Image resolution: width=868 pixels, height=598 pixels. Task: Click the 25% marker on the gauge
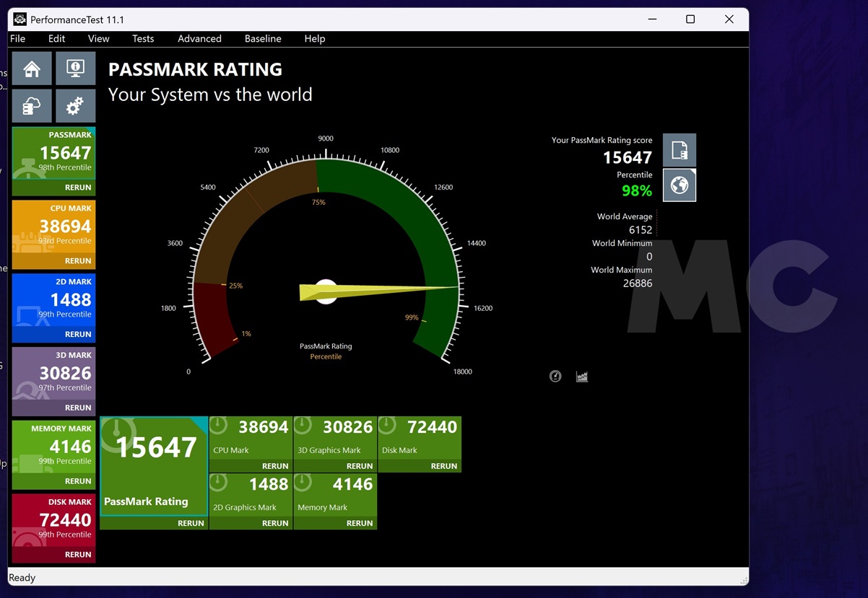tap(235, 286)
